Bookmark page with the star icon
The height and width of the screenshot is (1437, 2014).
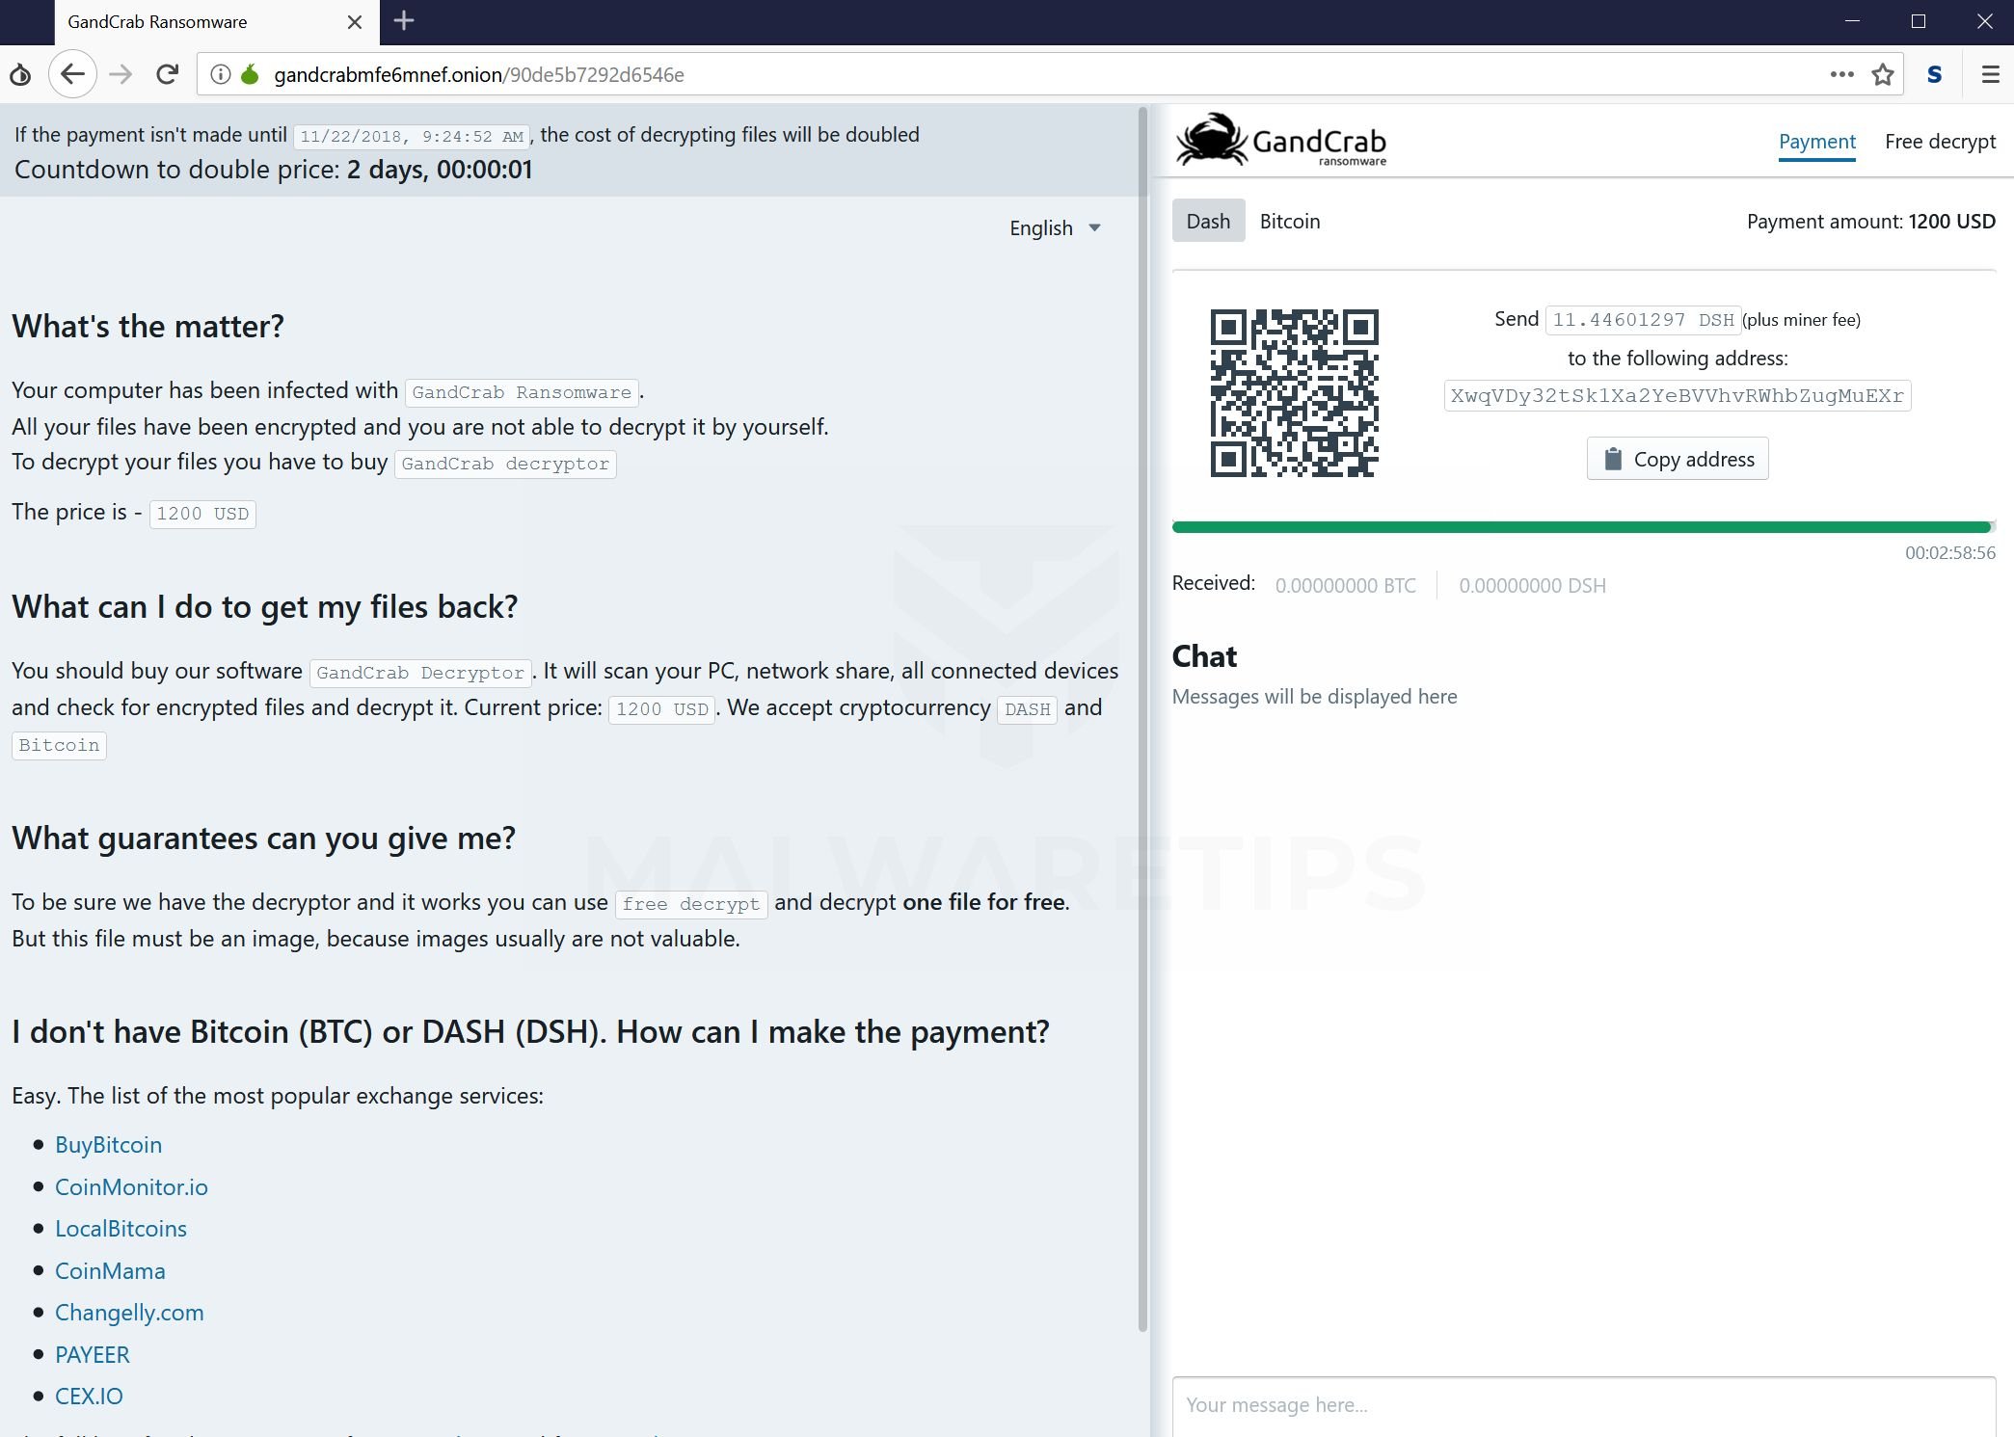coord(1882,74)
